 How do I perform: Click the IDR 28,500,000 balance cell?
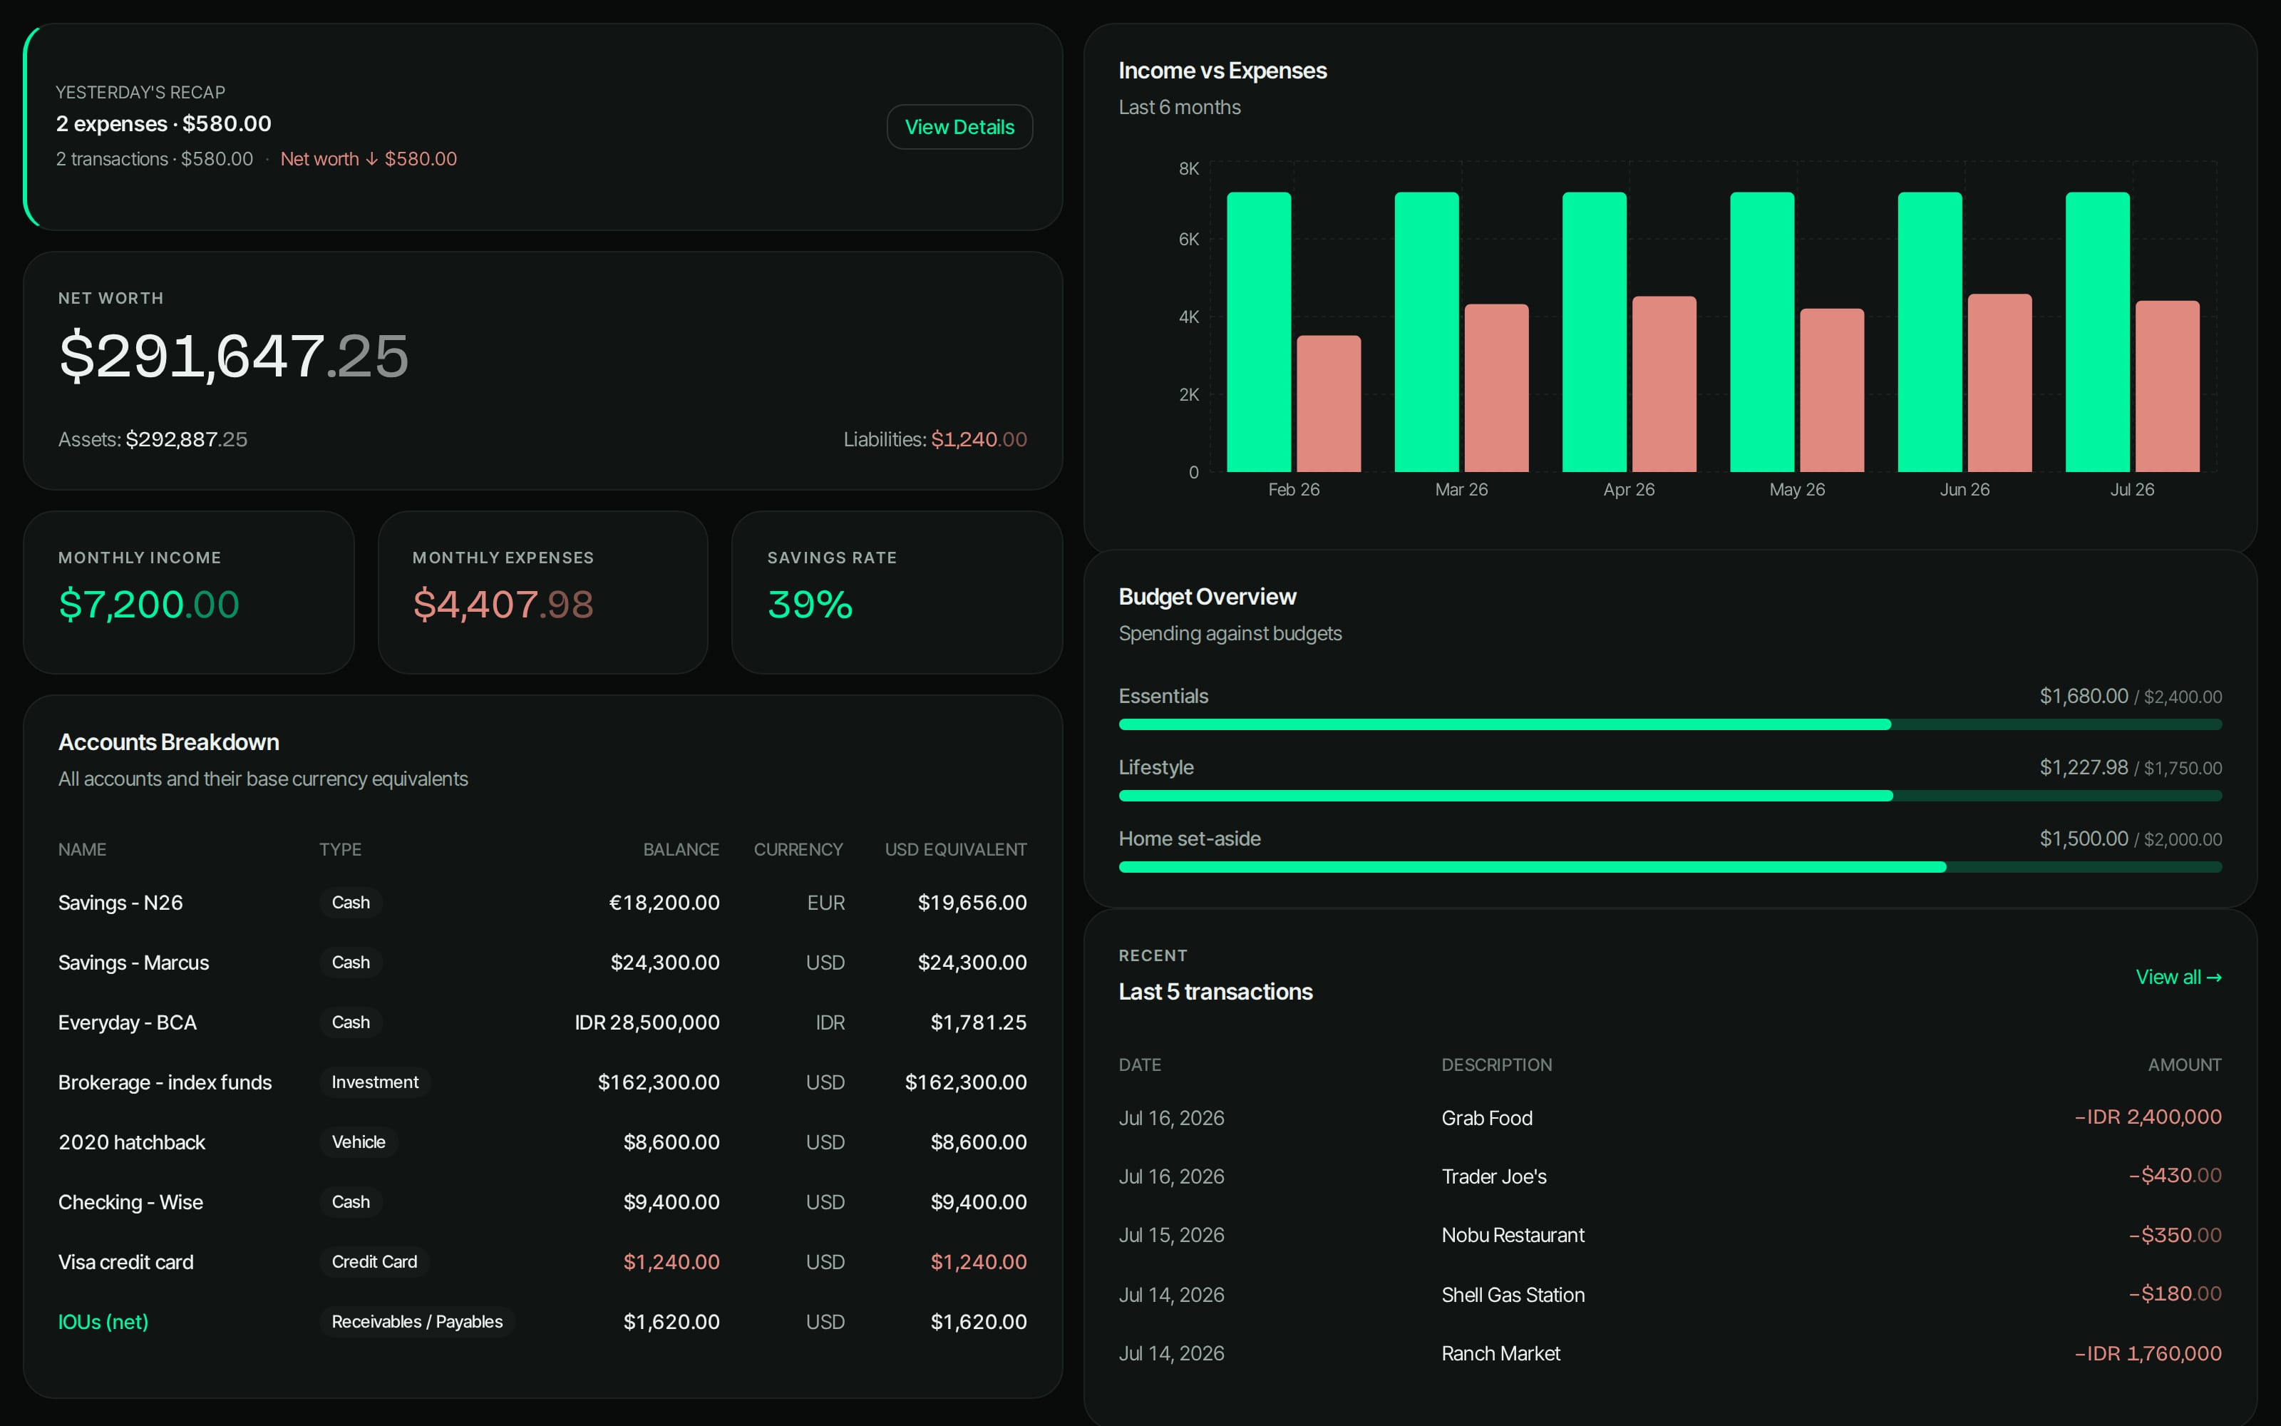click(x=647, y=1022)
